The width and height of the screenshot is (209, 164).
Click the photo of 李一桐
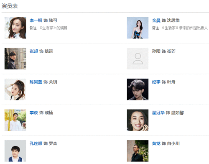point(15,28)
